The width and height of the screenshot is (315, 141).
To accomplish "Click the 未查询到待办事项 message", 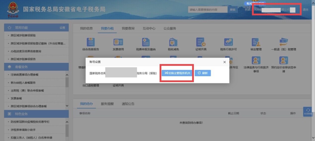I will pos(191,123).
